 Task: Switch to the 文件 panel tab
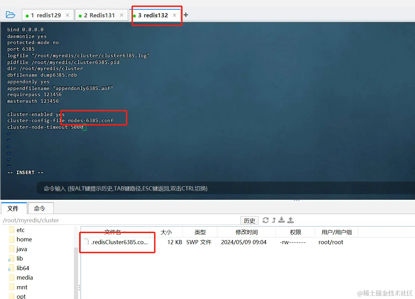[14, 208]
